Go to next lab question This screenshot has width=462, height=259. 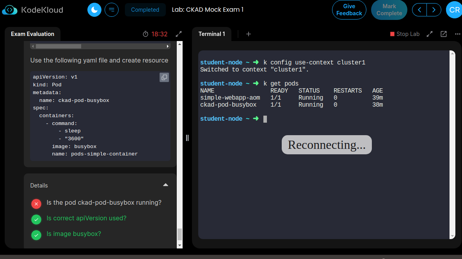434,10
